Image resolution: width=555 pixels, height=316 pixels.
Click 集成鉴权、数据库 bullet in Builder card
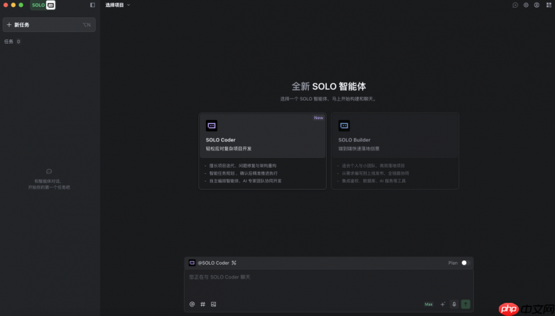(374, 181)
